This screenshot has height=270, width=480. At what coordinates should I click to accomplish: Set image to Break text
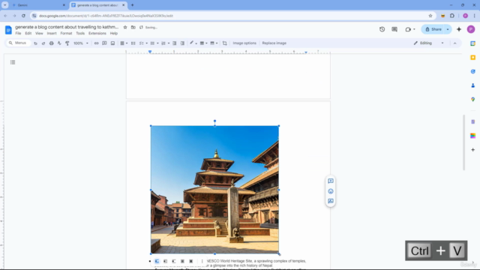point(174,262)
